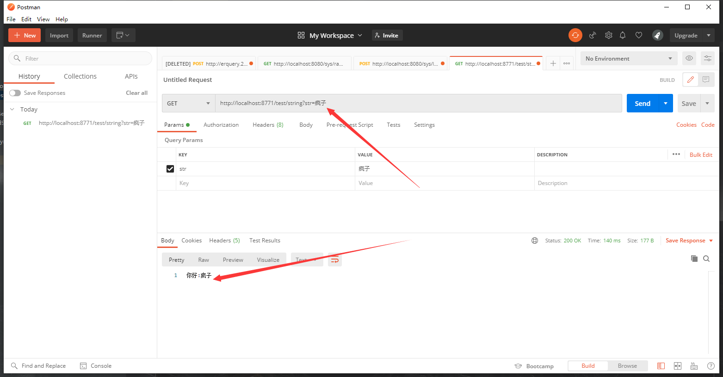Click the network globe icon in response
The width and height of the screenshot is (723, 377).
pos(535,241)
